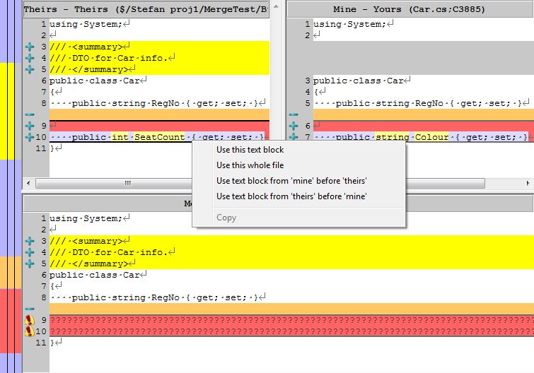Choose 'Use this whole file' menu entry
Screen dimensions: 534x373
pyautogui.click(x=250, y=165)
